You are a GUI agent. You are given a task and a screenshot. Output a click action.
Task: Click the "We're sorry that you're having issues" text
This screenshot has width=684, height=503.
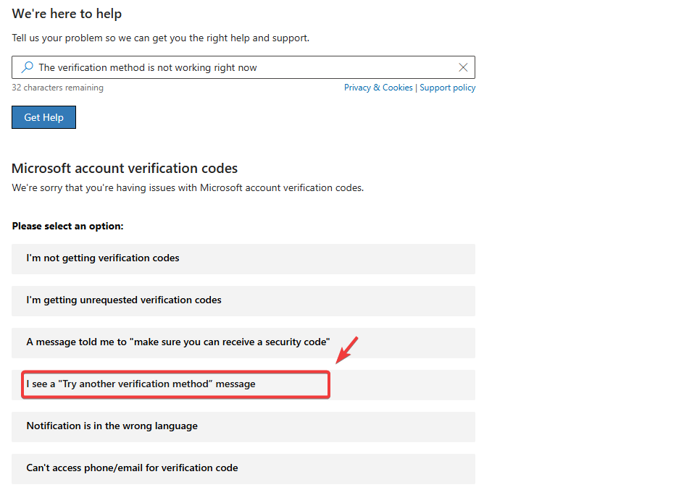188,188
